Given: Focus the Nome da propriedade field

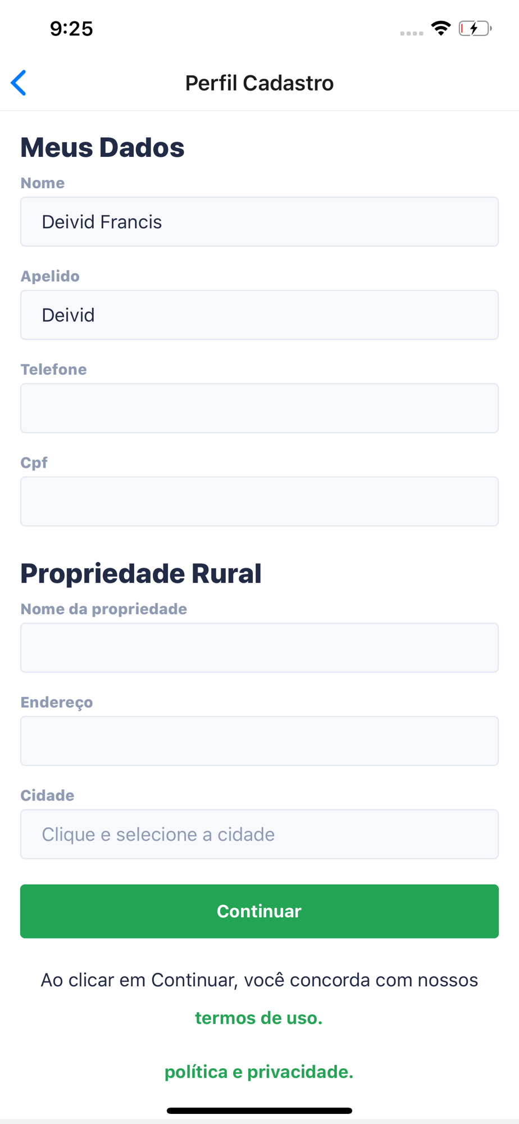Looking at the screenshot, I should 259,647.
